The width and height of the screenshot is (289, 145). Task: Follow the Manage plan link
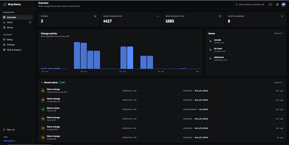(10, 141)
